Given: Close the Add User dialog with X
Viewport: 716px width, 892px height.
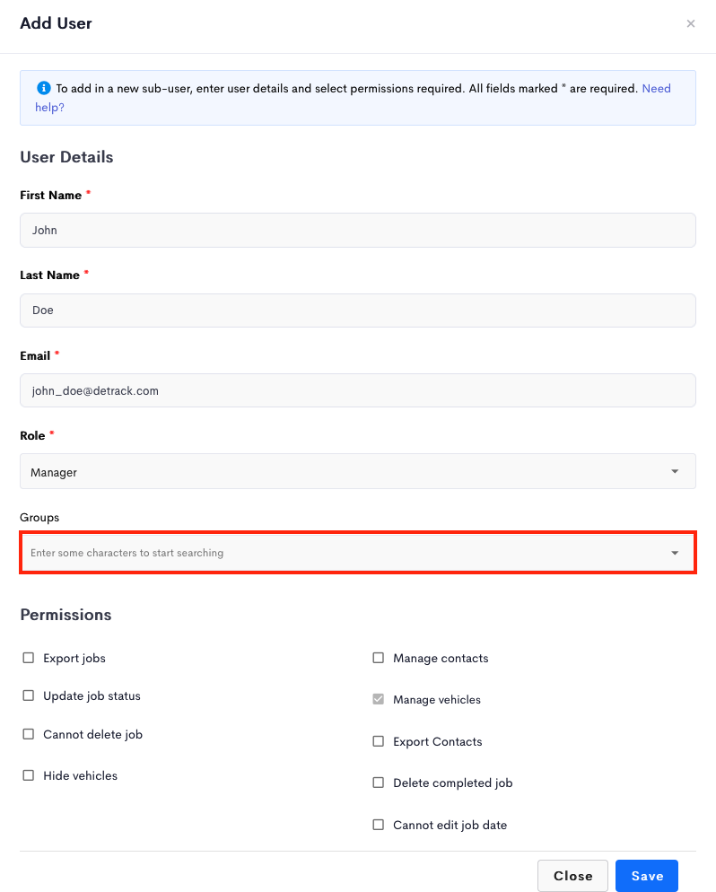Looking at the screenshot, I should (x=690, y=24).
